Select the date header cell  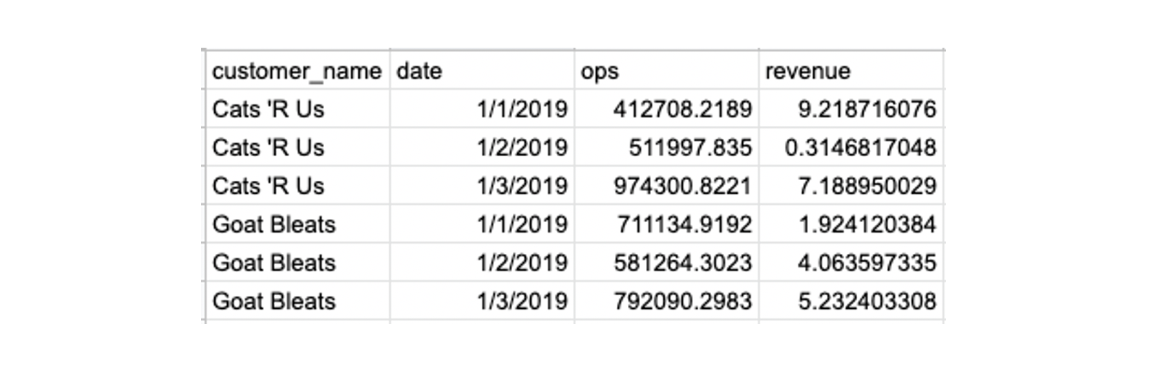click(482, 70)
